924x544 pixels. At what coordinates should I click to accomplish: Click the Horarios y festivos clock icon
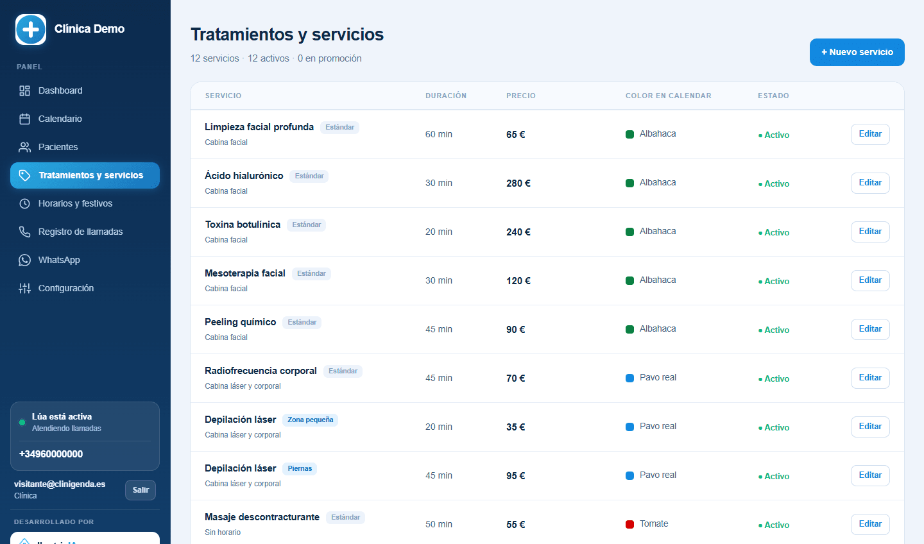pos(24,203)
